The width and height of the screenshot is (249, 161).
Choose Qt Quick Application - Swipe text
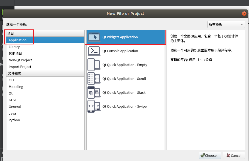point(124,107)
